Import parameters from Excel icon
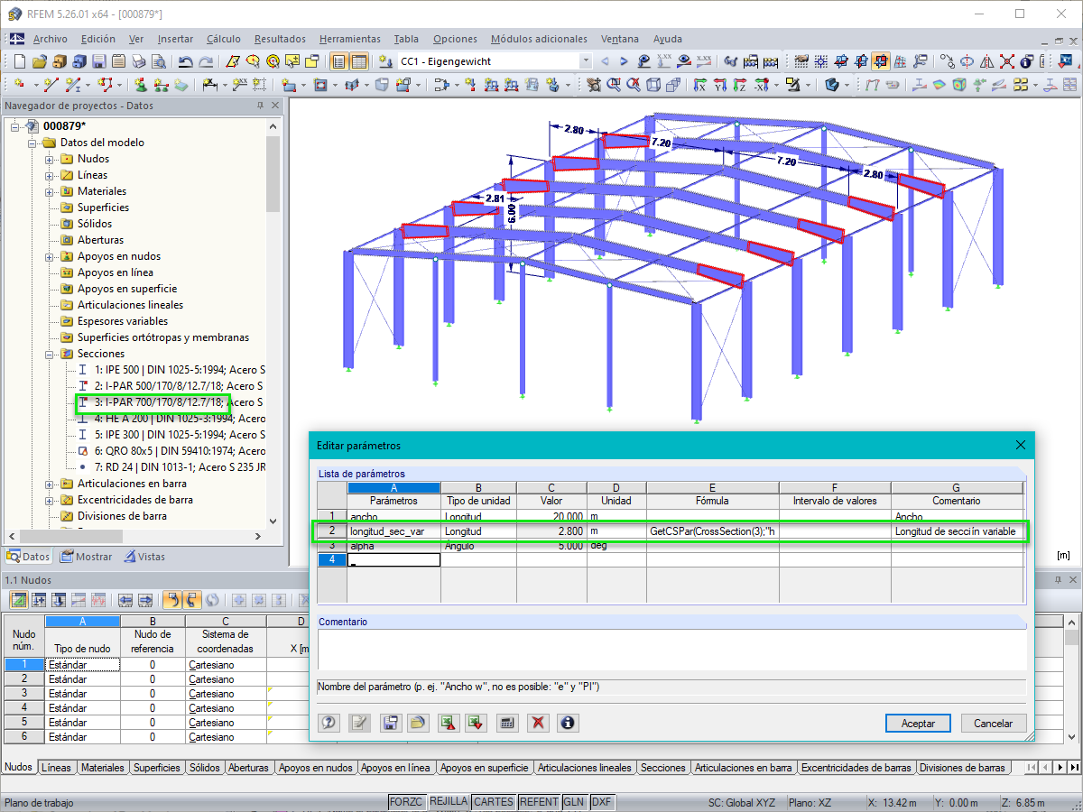Viewport: 1083px width, 812px height. (x=476, y=723)
